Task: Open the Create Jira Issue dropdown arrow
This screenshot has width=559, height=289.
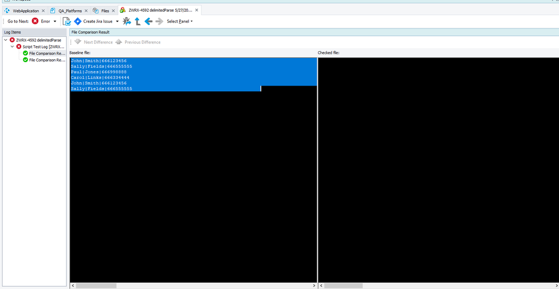Action: (117, 22)
